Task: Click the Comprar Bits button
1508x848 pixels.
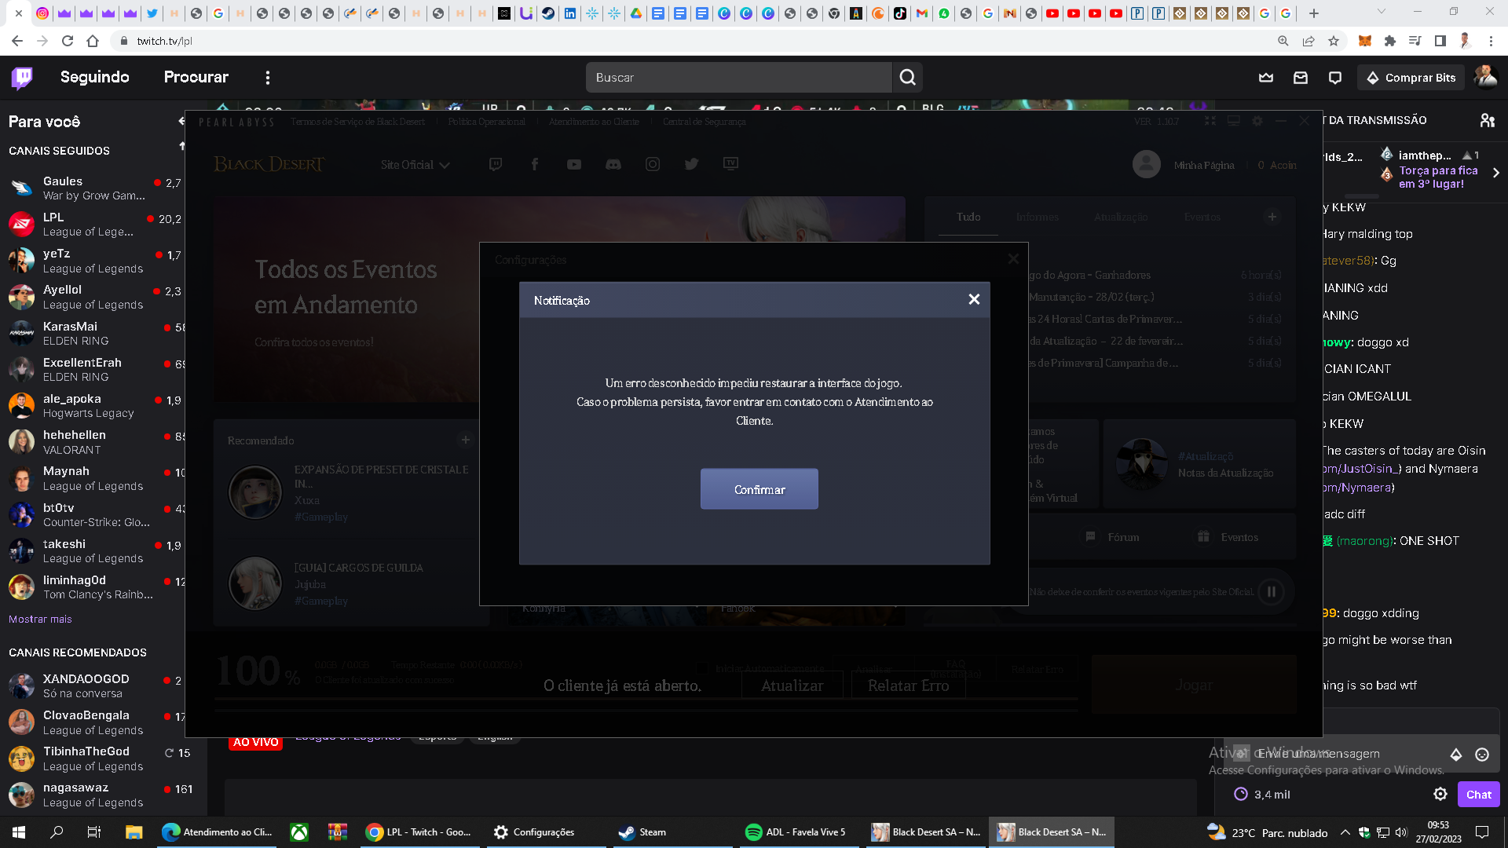Action: tap(1411, 77)
